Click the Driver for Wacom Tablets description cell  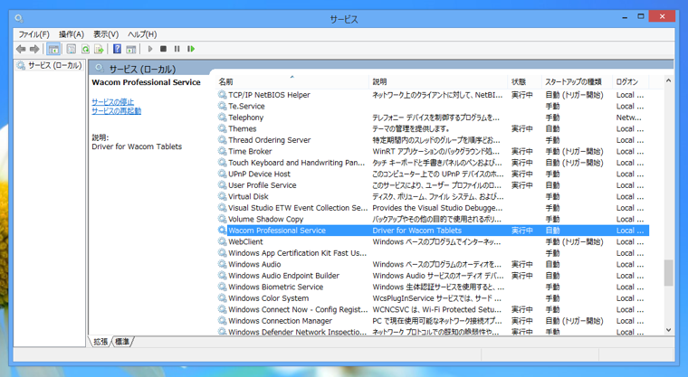[x=416, y=231]
